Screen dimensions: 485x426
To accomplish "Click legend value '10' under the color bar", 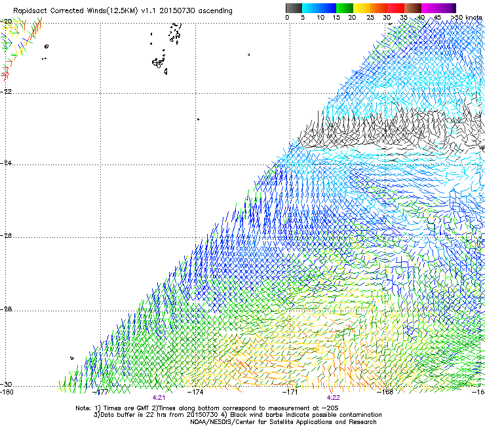I will (320, 18).
